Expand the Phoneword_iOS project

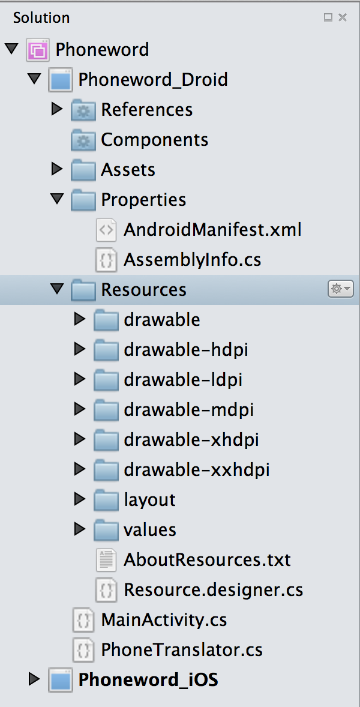coord(34,679)
